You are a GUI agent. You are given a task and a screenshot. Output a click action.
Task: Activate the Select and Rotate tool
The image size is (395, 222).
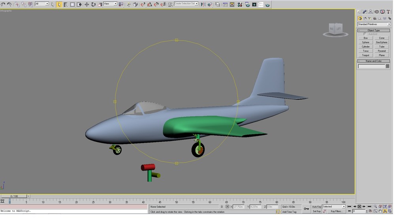click(93, 4)
